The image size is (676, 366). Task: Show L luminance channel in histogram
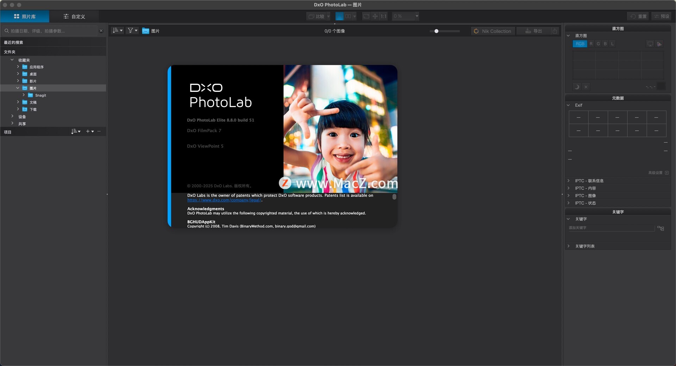tap(612, 44)
